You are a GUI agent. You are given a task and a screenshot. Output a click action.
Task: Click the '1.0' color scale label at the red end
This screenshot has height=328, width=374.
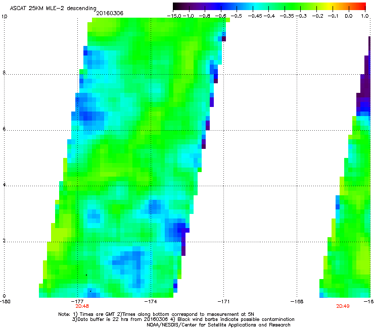coord(365,16)
